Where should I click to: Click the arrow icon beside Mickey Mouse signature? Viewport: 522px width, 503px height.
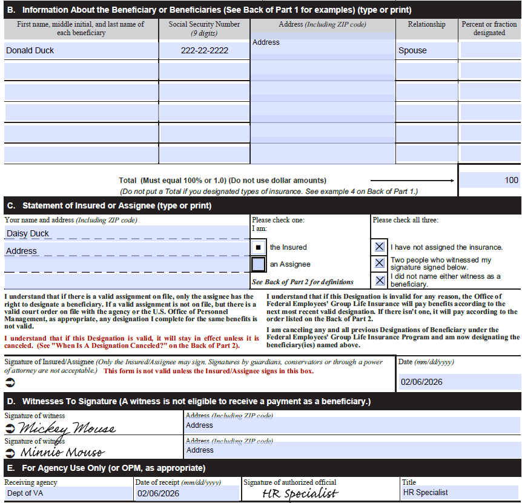click(x=10, y=428)
